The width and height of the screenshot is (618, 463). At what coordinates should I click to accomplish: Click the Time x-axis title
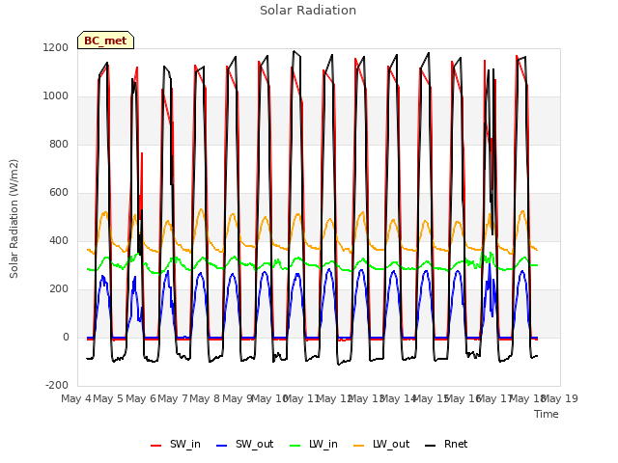pyautogui.click(x=547, y=414)
